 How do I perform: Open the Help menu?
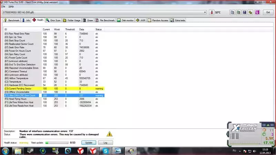click(11, 7)
